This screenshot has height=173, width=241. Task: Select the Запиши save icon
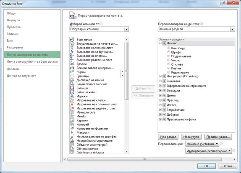(x=72, y=88)
